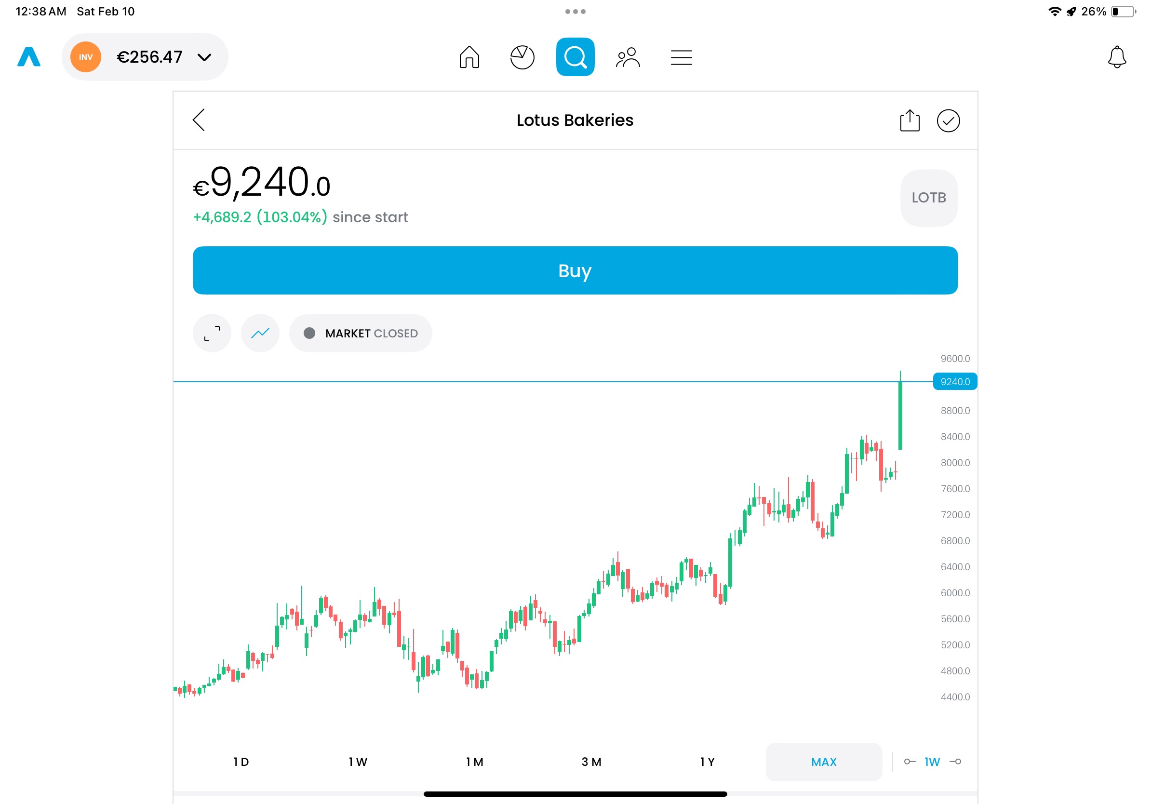Image resolution: width=1151 pixels, height=804 pixels.
Task: Click the 9240.0 price level marker
Action: coord(954,381)
